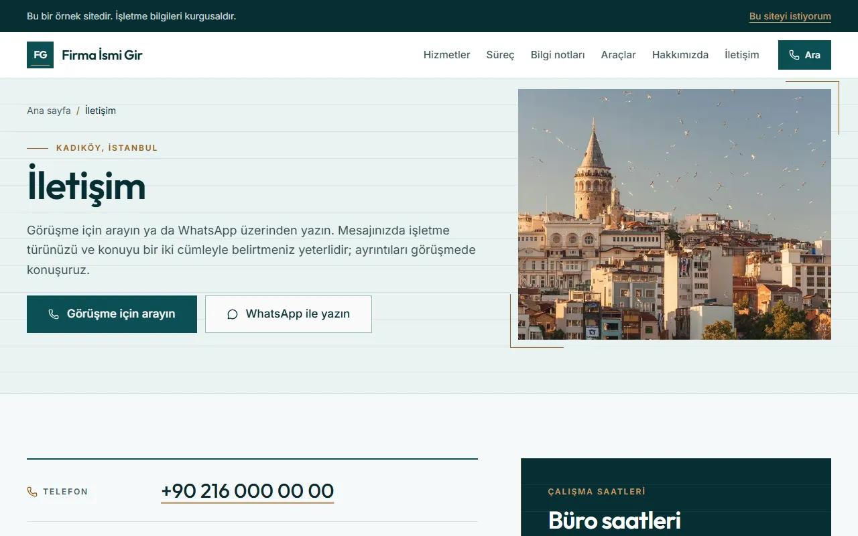
Task: Click the Büro saatleri heading
Action: click(x=615, y=521)
